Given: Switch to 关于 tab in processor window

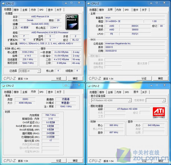Looking at the screenshot, I should click(59, 10).
